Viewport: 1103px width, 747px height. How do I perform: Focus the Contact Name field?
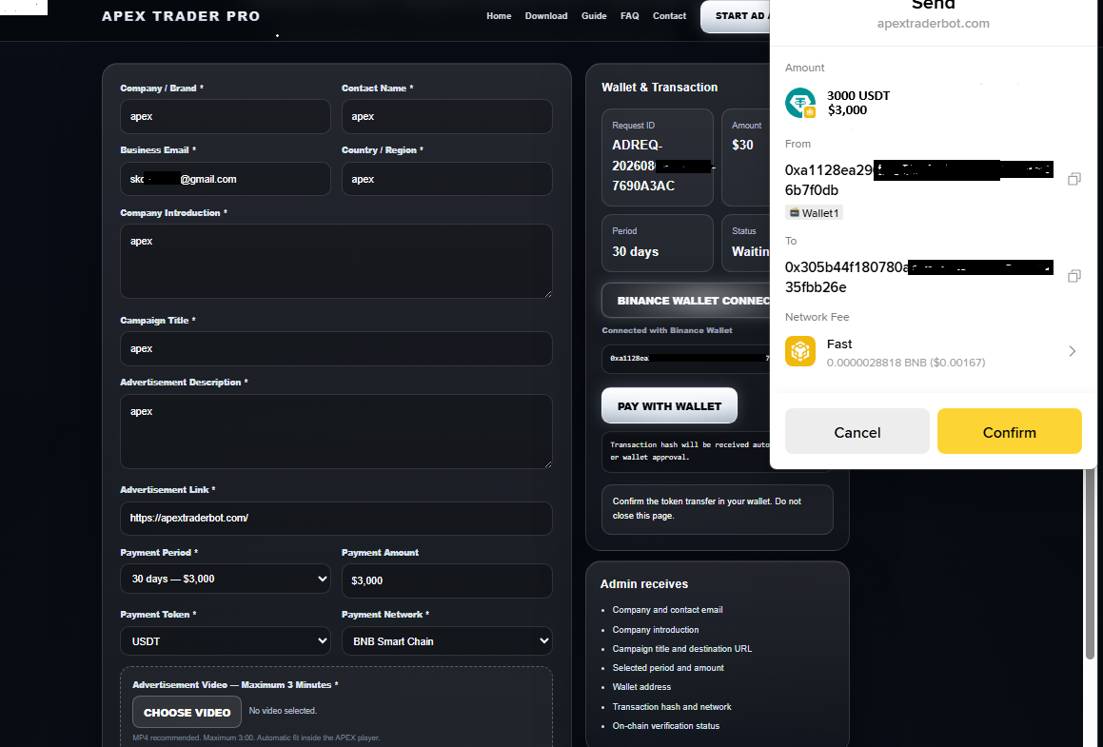[x=446, y=116]
